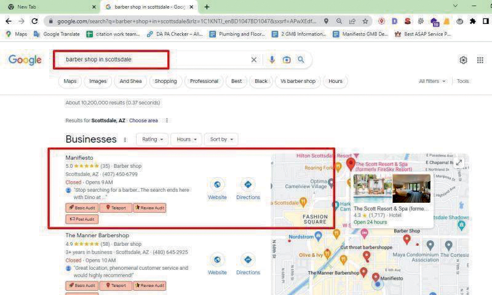Select the Images search chip
The width and height of the screenshot is (492, 295).
[98, 81]
